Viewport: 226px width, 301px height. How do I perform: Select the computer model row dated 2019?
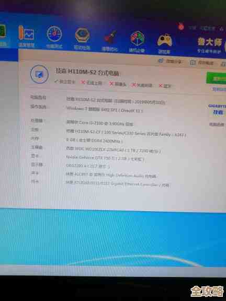coord(116,100)
